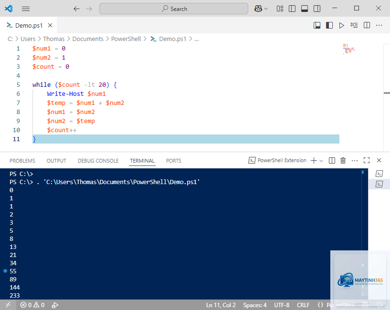Image resolution: width=390 pixels, height=310 pixels.
Task: Open More Actions menu in editor toolbar
Action: (x=379, y=25)
